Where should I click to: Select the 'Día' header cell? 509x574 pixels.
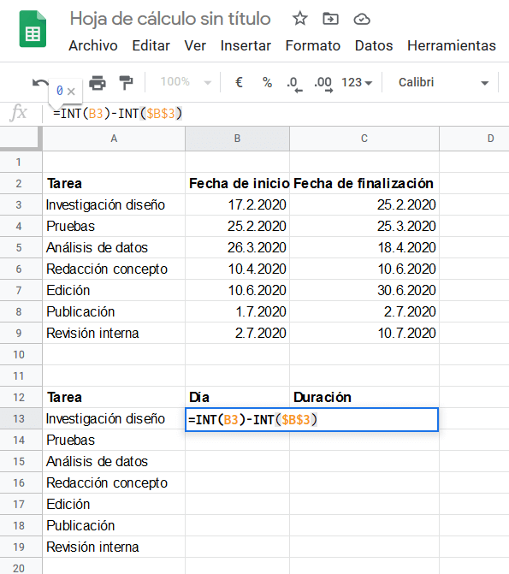click(x=237, y=397)
